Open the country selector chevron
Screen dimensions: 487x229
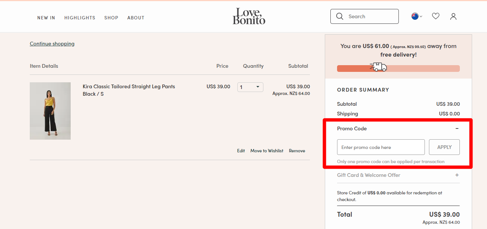point(421,17)
